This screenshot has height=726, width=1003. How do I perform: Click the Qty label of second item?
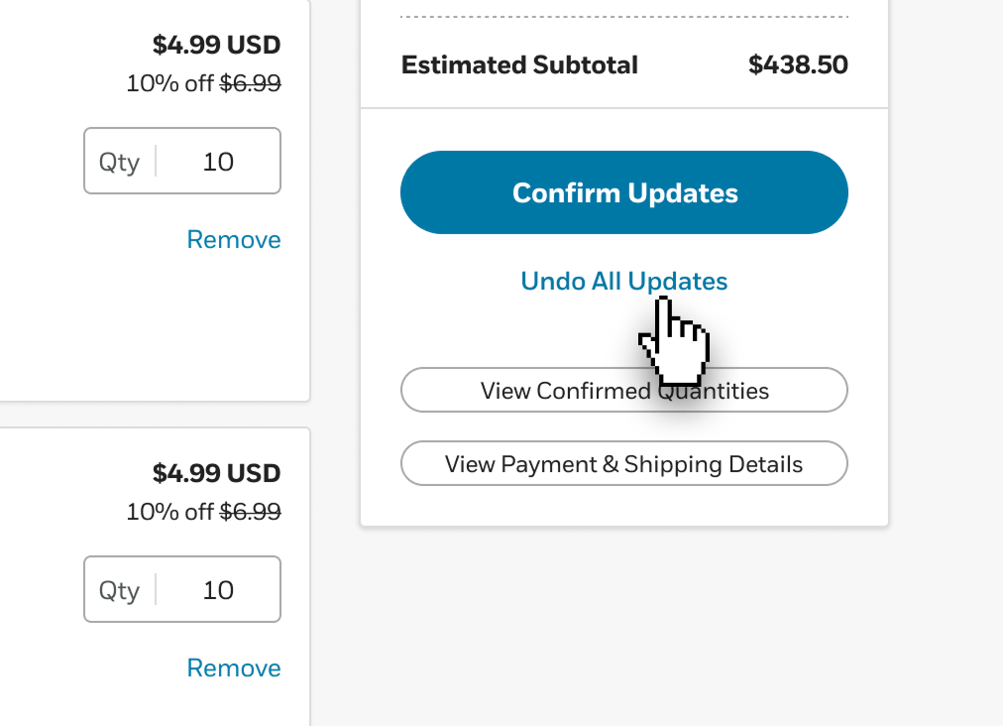(119, 591)
